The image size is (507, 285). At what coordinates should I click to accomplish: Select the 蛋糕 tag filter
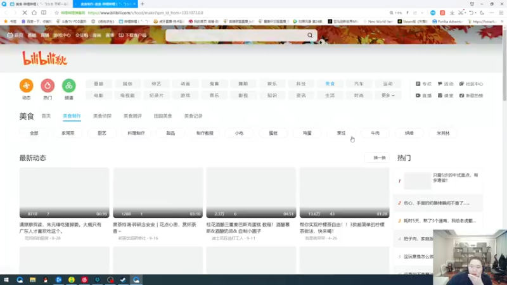point(273,133)
